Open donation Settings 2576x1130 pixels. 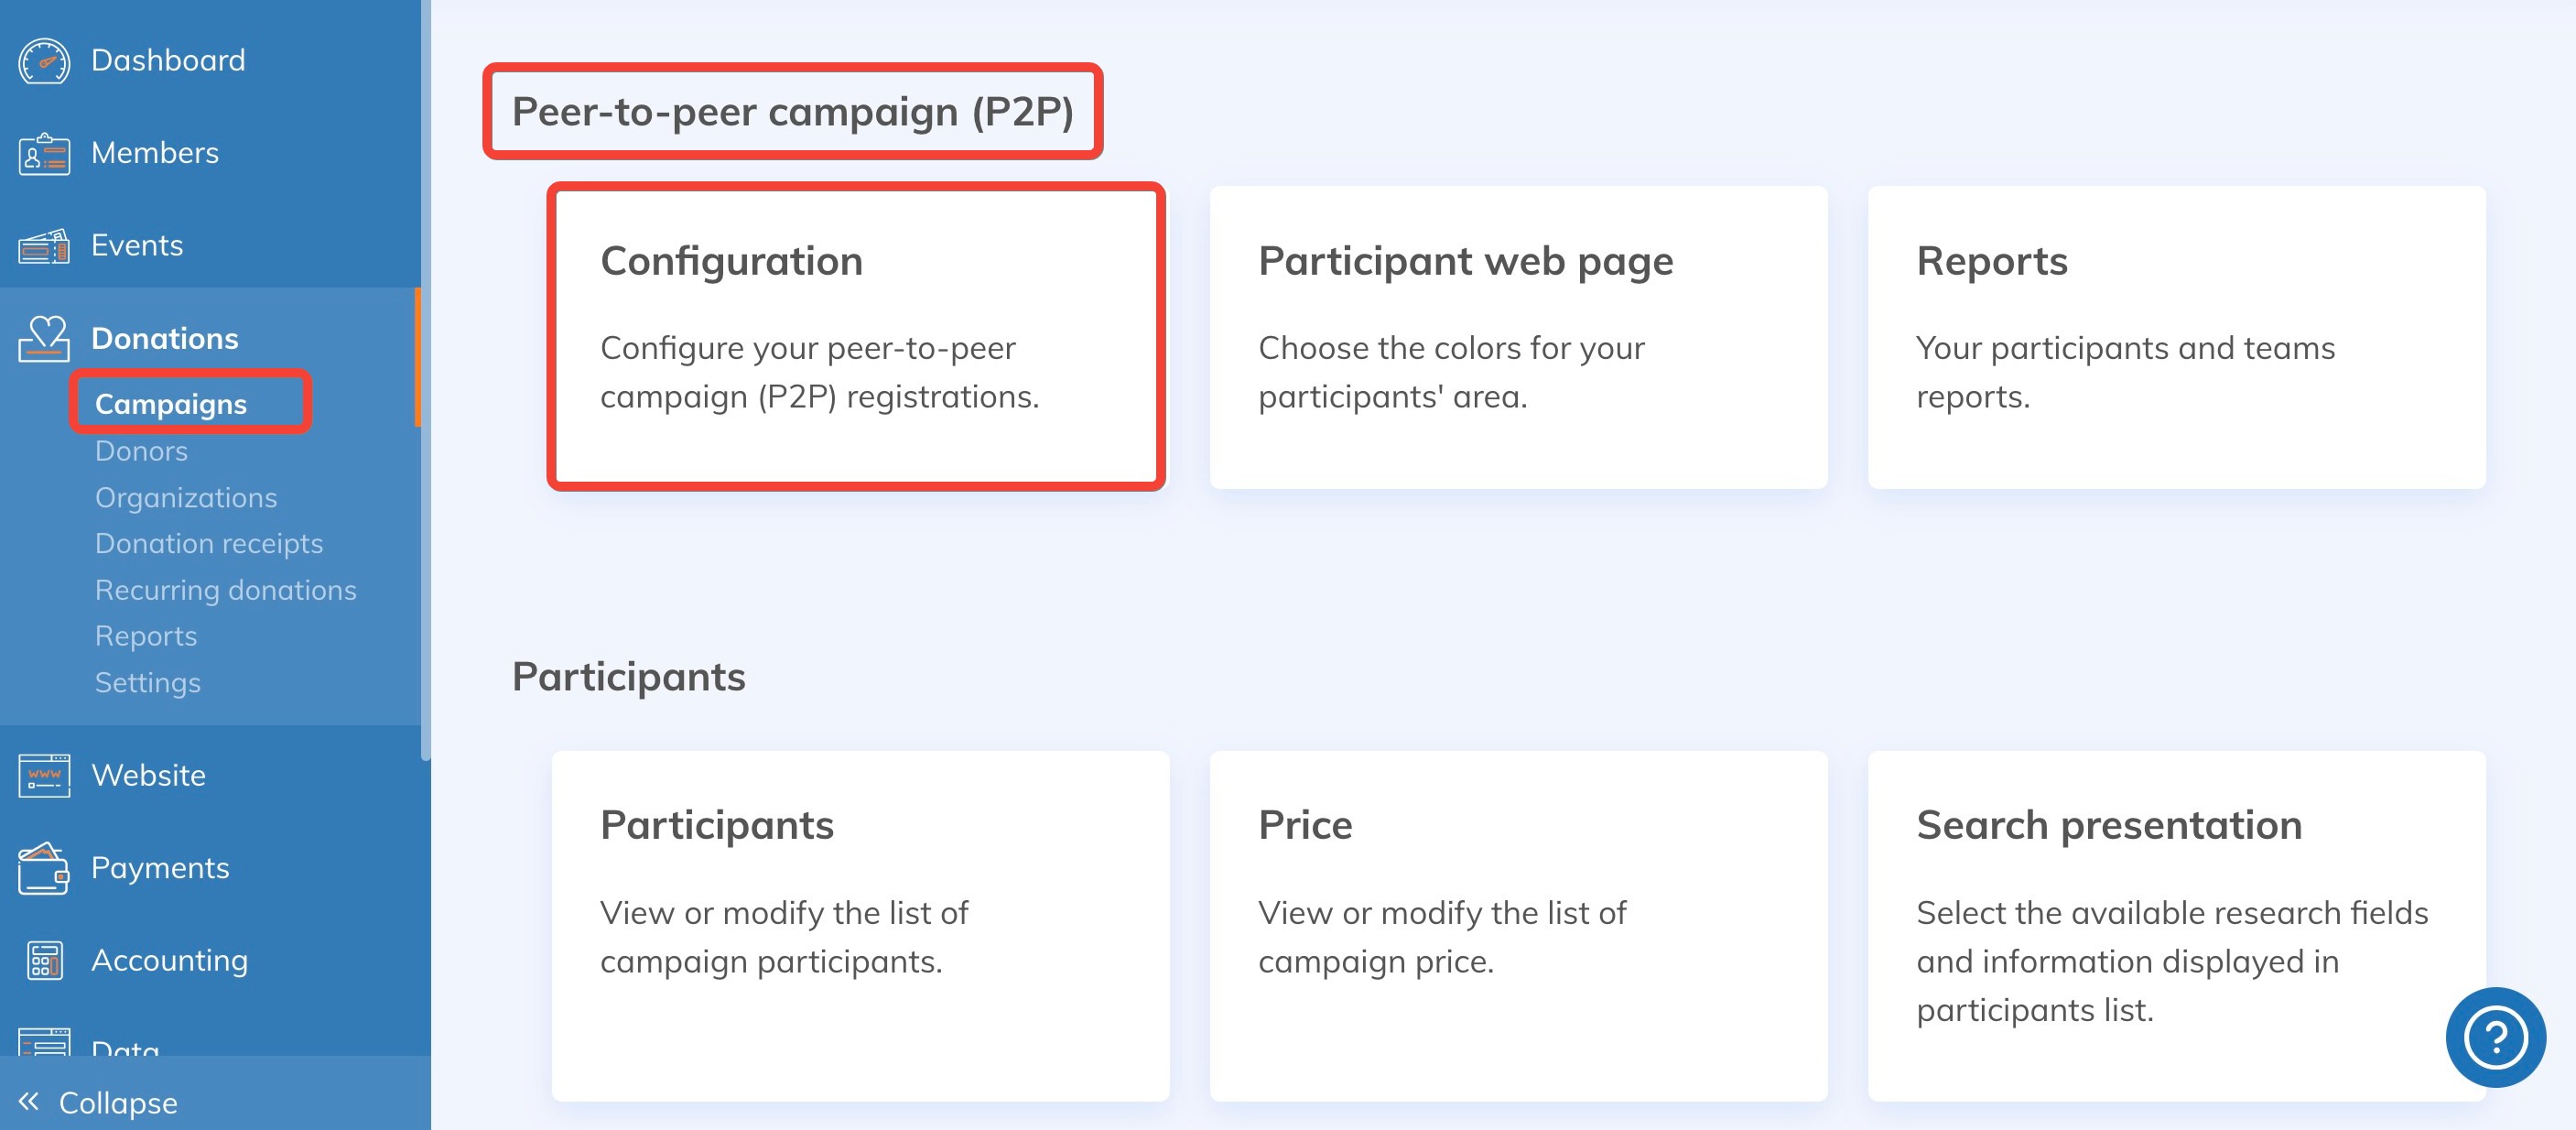click(x=147, y=682)
